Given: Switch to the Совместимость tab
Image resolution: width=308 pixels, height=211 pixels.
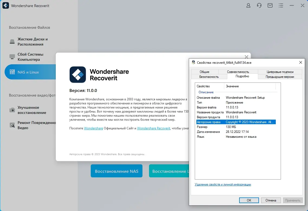Looking at the screenshot, I should coord(238,72).
